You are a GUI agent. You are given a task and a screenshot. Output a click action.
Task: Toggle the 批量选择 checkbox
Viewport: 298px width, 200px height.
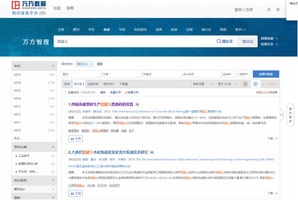66,92
